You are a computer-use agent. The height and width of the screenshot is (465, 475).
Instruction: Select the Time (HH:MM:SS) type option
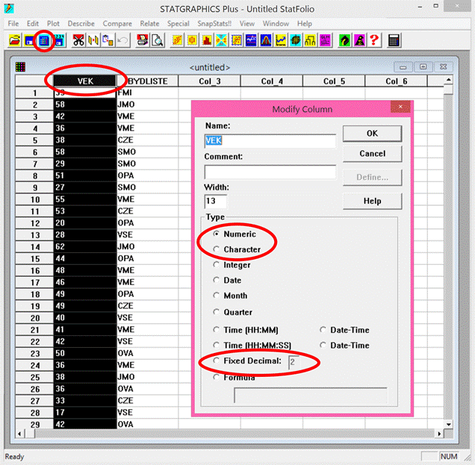(x=252, y=345)
